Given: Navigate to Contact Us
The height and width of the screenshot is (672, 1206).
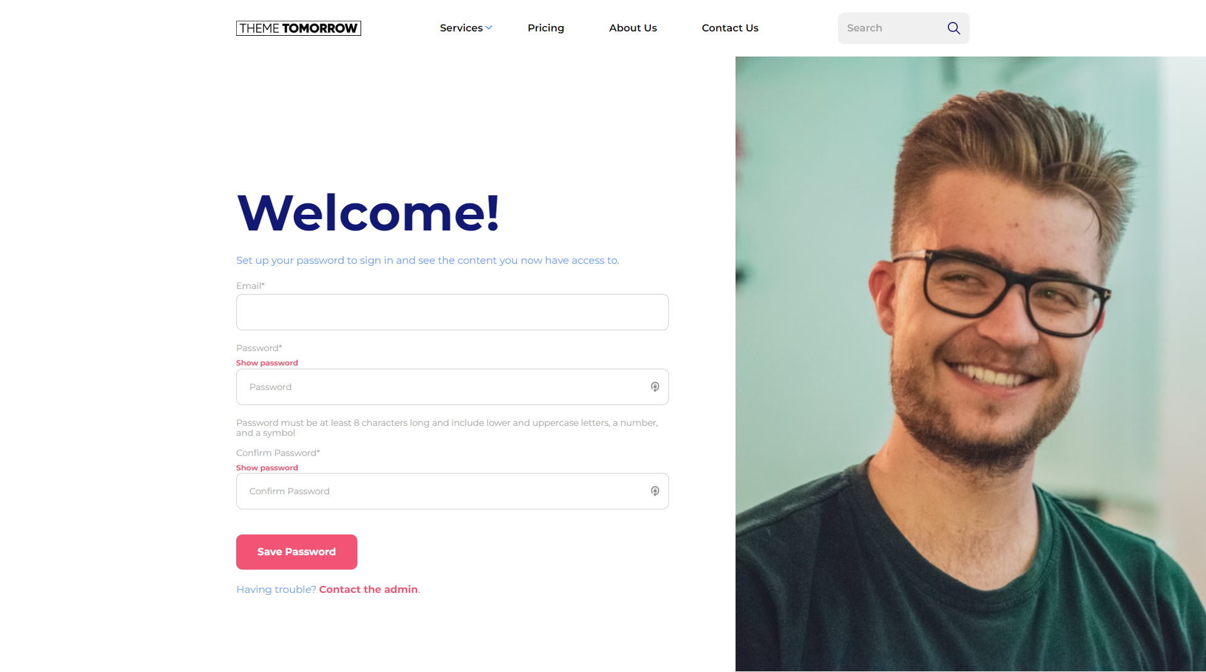Looking at the screenshot, I should pyautogui.click(x=730, y=28).
